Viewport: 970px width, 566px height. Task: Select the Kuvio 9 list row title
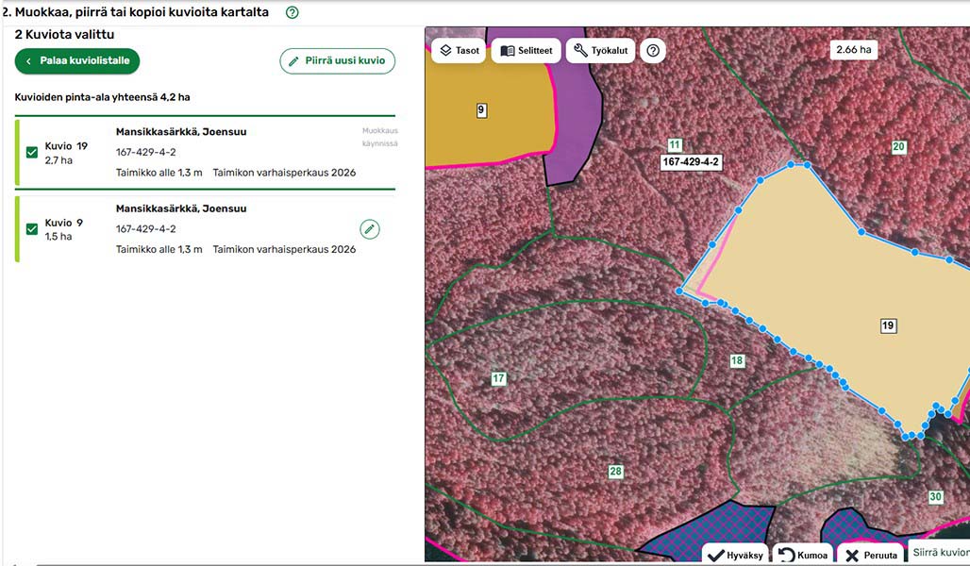pos(64,223)
